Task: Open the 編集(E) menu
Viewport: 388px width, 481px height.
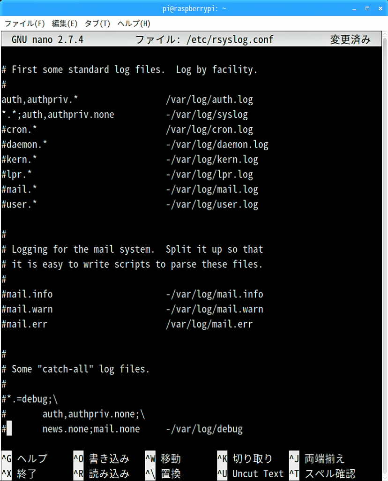Action: [x=65, y=23]
